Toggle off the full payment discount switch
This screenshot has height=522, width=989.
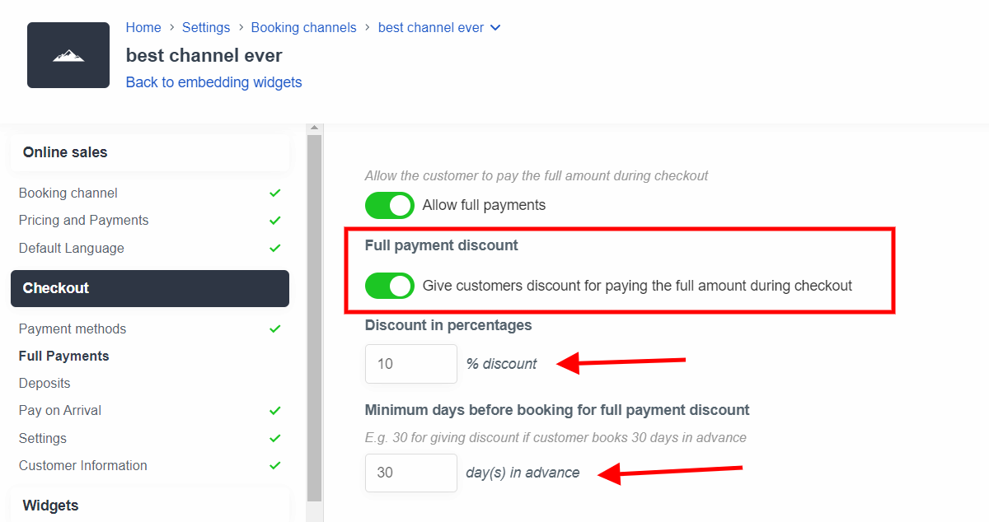point(390,286)
